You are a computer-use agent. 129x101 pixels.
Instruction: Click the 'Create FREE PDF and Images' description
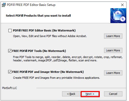(56, 78)
